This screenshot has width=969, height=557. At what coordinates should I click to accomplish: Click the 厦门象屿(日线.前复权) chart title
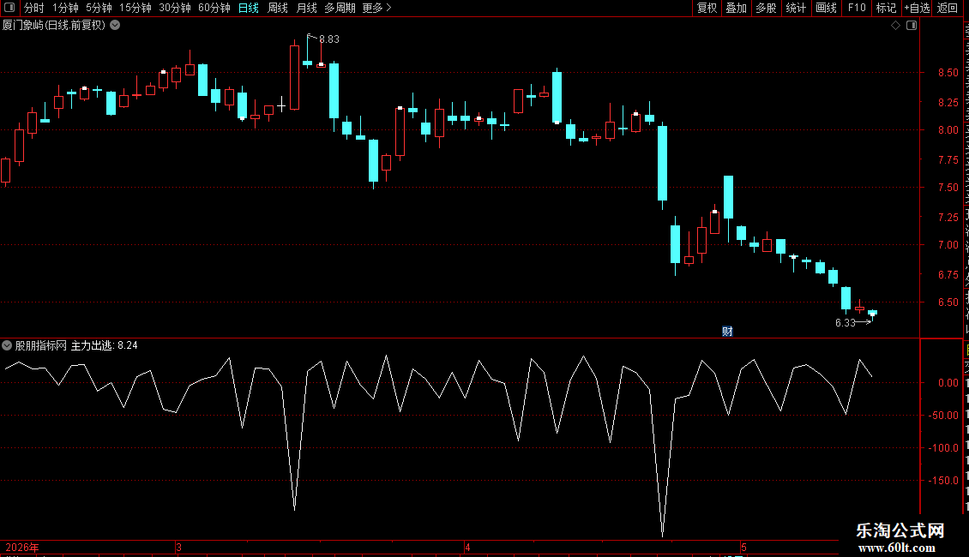tap(54, 26)
